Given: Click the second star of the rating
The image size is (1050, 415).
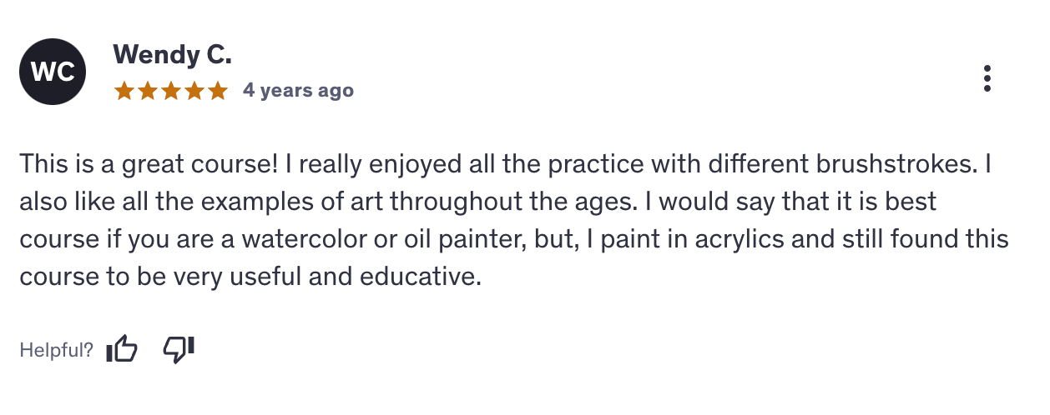Looking at the screenshot, I should [148, 91].
